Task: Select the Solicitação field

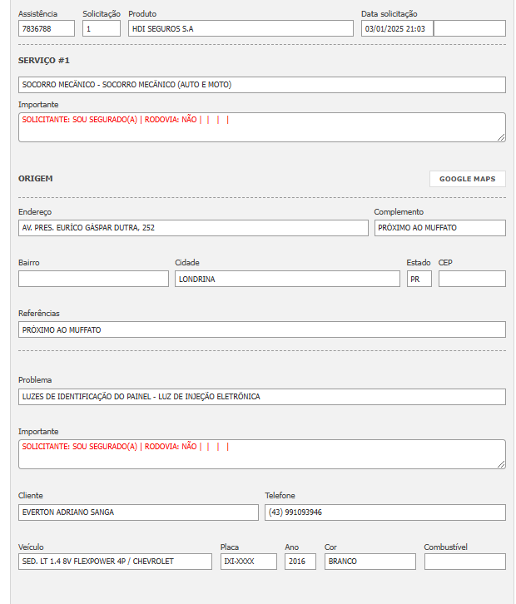Action: [x=102, y=28]
